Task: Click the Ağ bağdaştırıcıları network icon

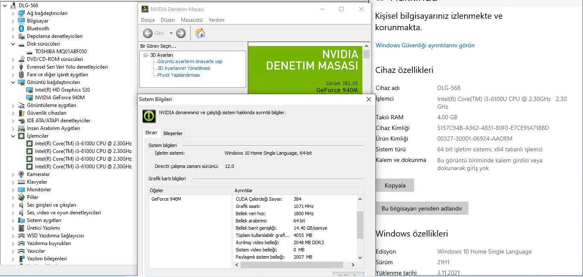Action: 21,13
